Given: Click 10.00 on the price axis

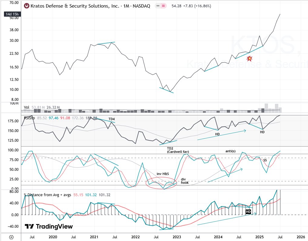Looking at the screenshot, I should (x=14, y=90).
